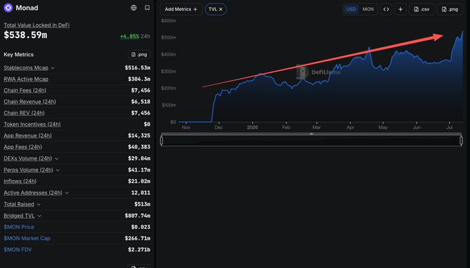Click the 12,011 active addresses value
This screenshot has height=268, width=470.
(141, 193)
